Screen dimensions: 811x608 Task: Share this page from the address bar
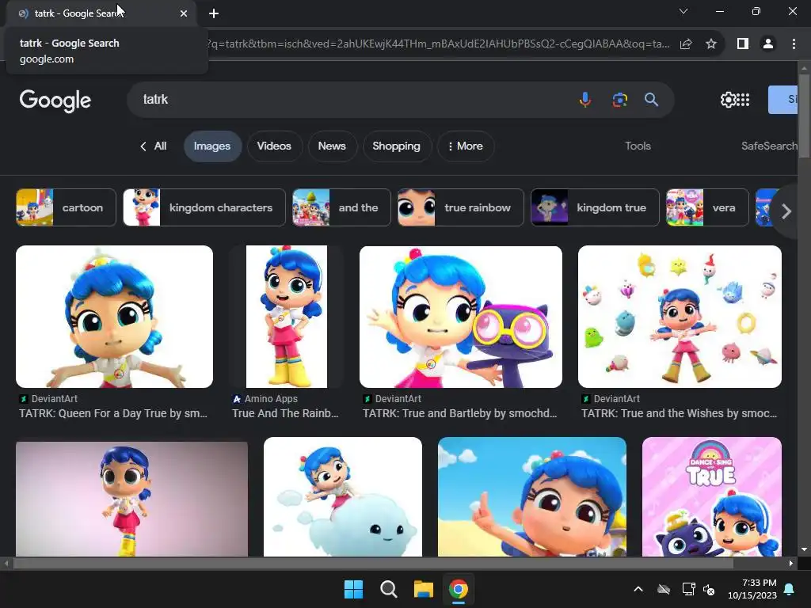point(686,44)
